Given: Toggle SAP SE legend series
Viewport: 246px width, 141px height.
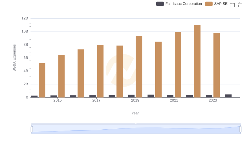Looking at the screenshot, I should 216,4.
